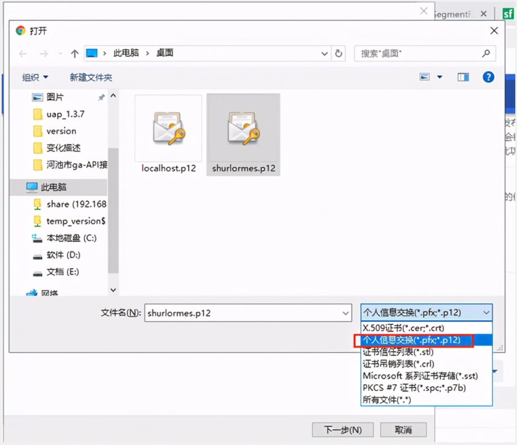The height and width of the screenshot is (445, 517).
Task: Click the back navigation arrow
Action: [23, 53]
